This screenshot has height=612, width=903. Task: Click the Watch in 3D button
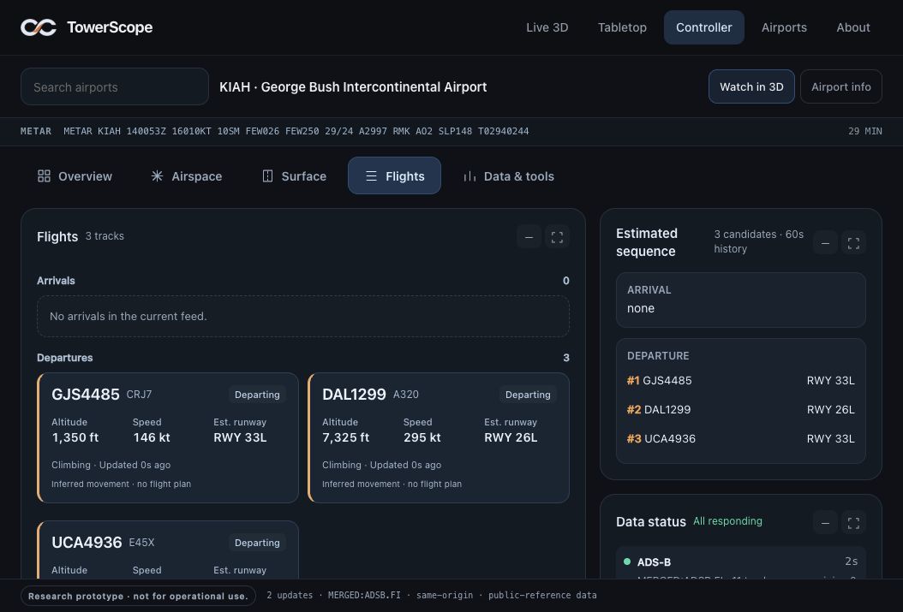[751, 86]
